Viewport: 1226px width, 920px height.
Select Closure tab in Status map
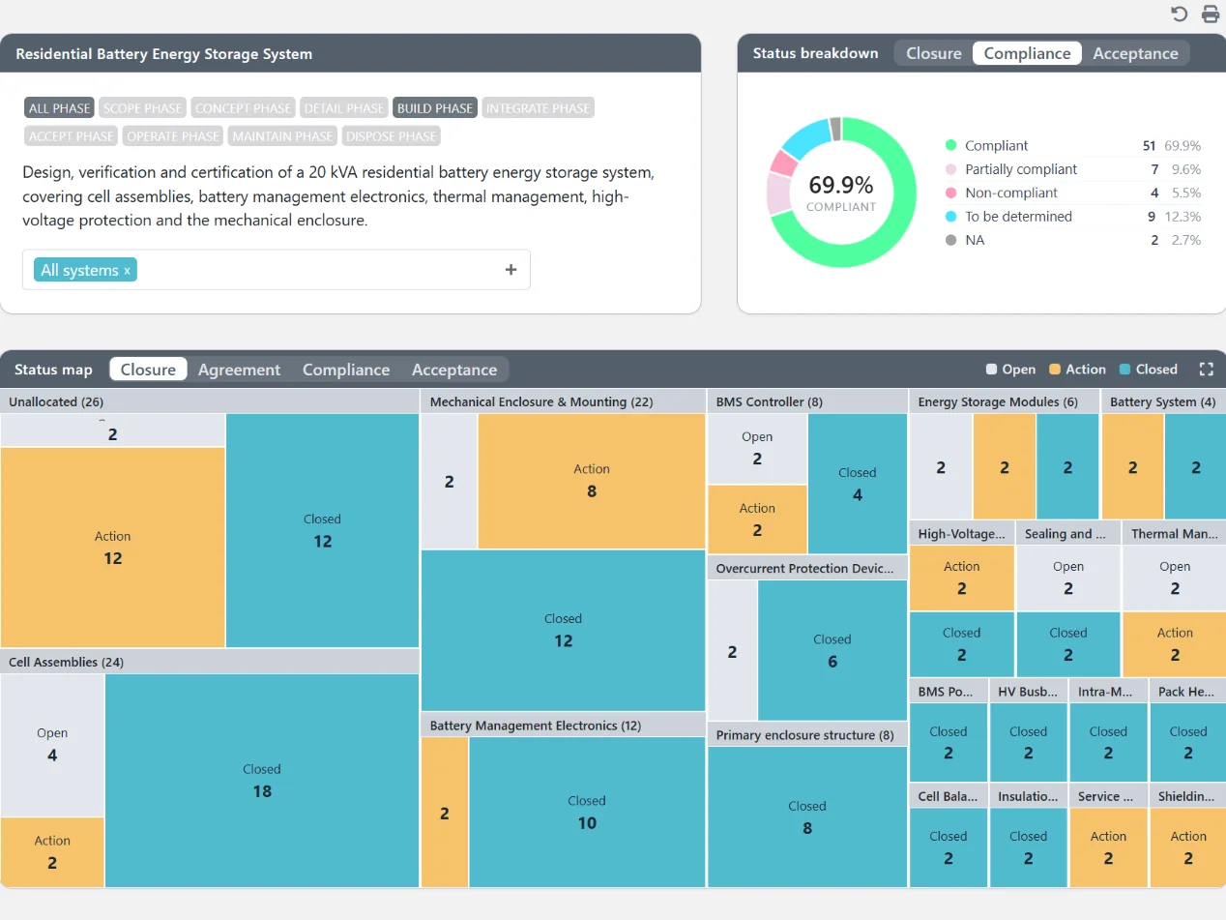pyautogui.click(x=148, y=370)
